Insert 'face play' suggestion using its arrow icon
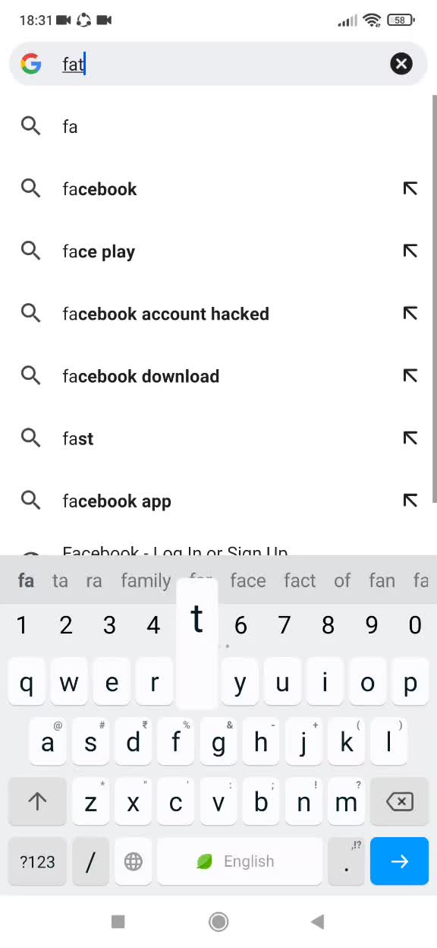The image size is (437, 948). click(410, 251)
